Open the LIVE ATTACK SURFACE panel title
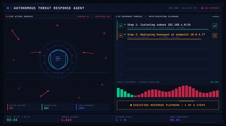Screen dimensions: 226x126 [x=20, y=16]
